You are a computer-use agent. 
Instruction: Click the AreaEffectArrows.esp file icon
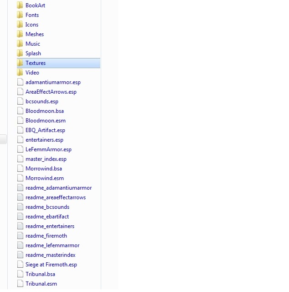[20, 92]
